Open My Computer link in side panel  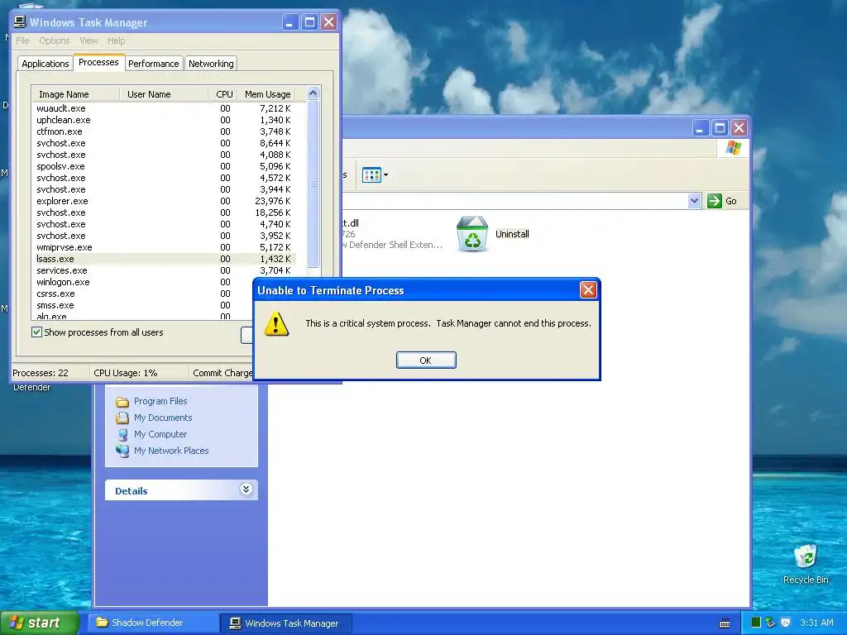160,434
